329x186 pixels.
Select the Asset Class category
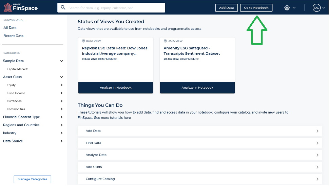click(x=12, y=77)
